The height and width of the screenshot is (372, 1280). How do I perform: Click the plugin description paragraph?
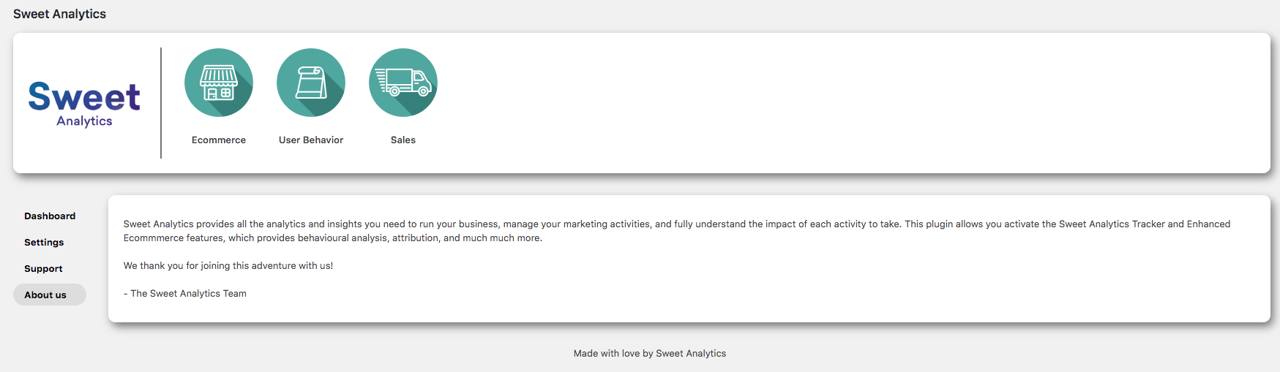click(677, 231)
